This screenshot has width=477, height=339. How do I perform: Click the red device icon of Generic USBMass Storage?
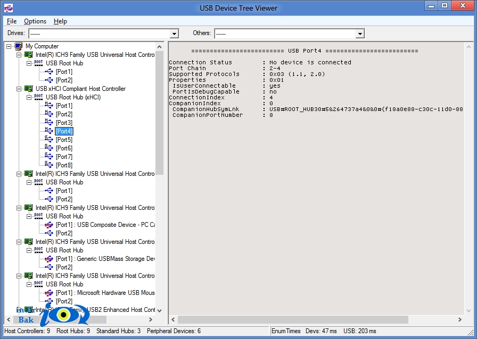point(48,259)
